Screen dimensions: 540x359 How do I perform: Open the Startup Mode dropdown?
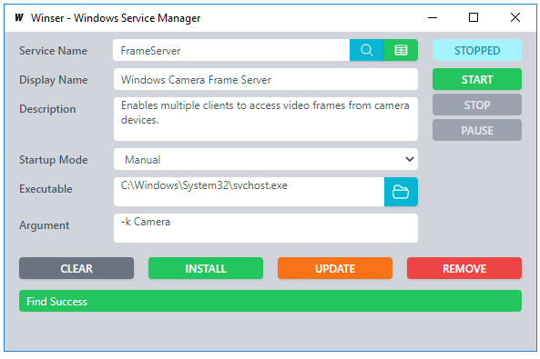click(x=266, y=159)
